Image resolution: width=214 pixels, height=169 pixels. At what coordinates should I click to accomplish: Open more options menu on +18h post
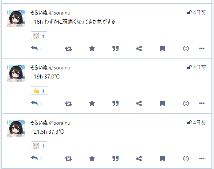point(202,48)
